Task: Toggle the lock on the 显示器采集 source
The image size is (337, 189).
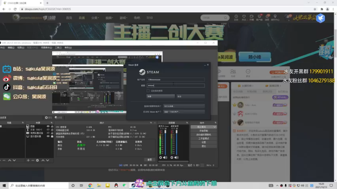Action: tap(52, 136)
